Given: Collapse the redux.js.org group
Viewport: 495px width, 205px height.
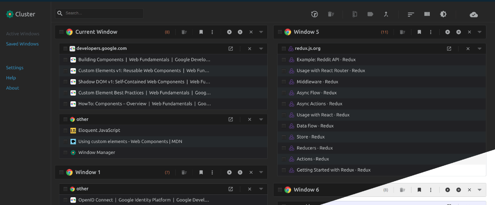Looking at the screenshot, I should pos(479,49).
